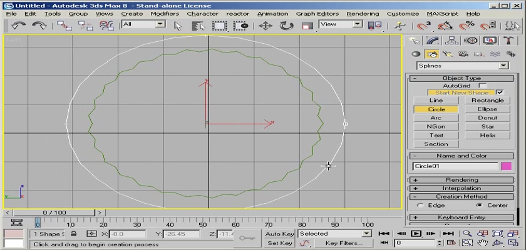526x250 pixels.
Task: Open the Utilities hammer panel tab
Action: tap(508, 41)
